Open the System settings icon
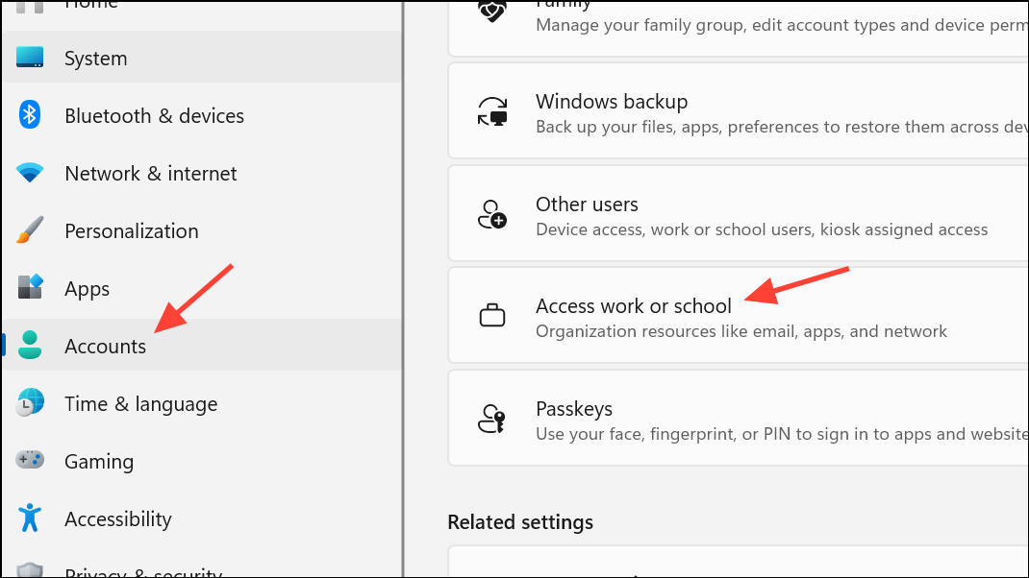 (30, 57)
